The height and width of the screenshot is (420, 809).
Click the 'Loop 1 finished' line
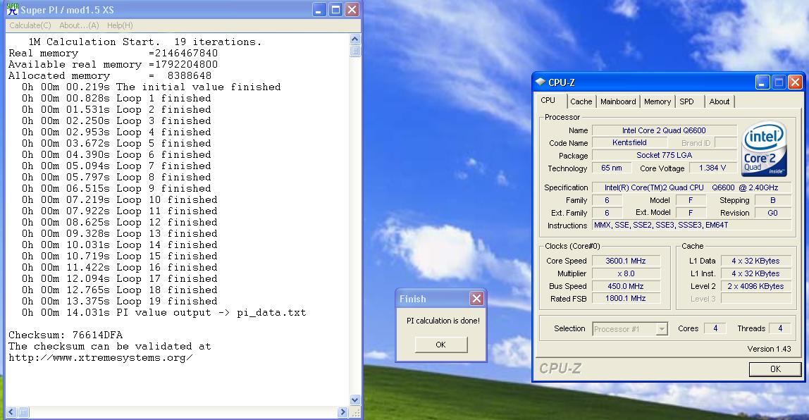point(116,98)
